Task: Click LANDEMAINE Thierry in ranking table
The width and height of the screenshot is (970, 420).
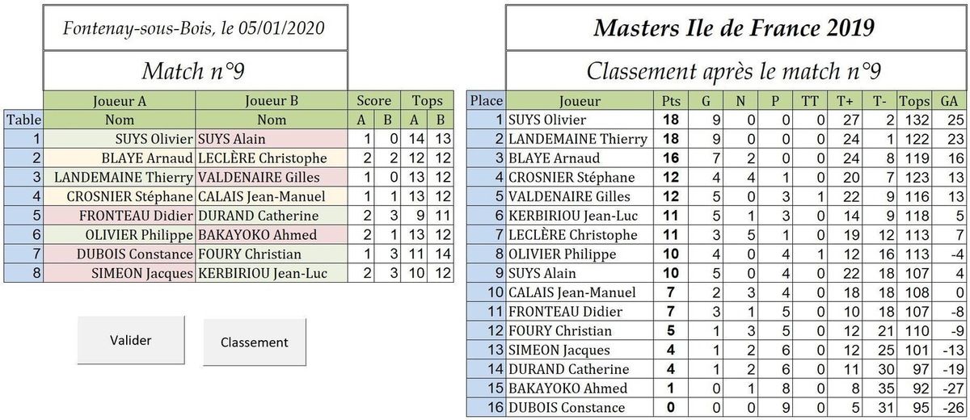Action: coord(578,139)
